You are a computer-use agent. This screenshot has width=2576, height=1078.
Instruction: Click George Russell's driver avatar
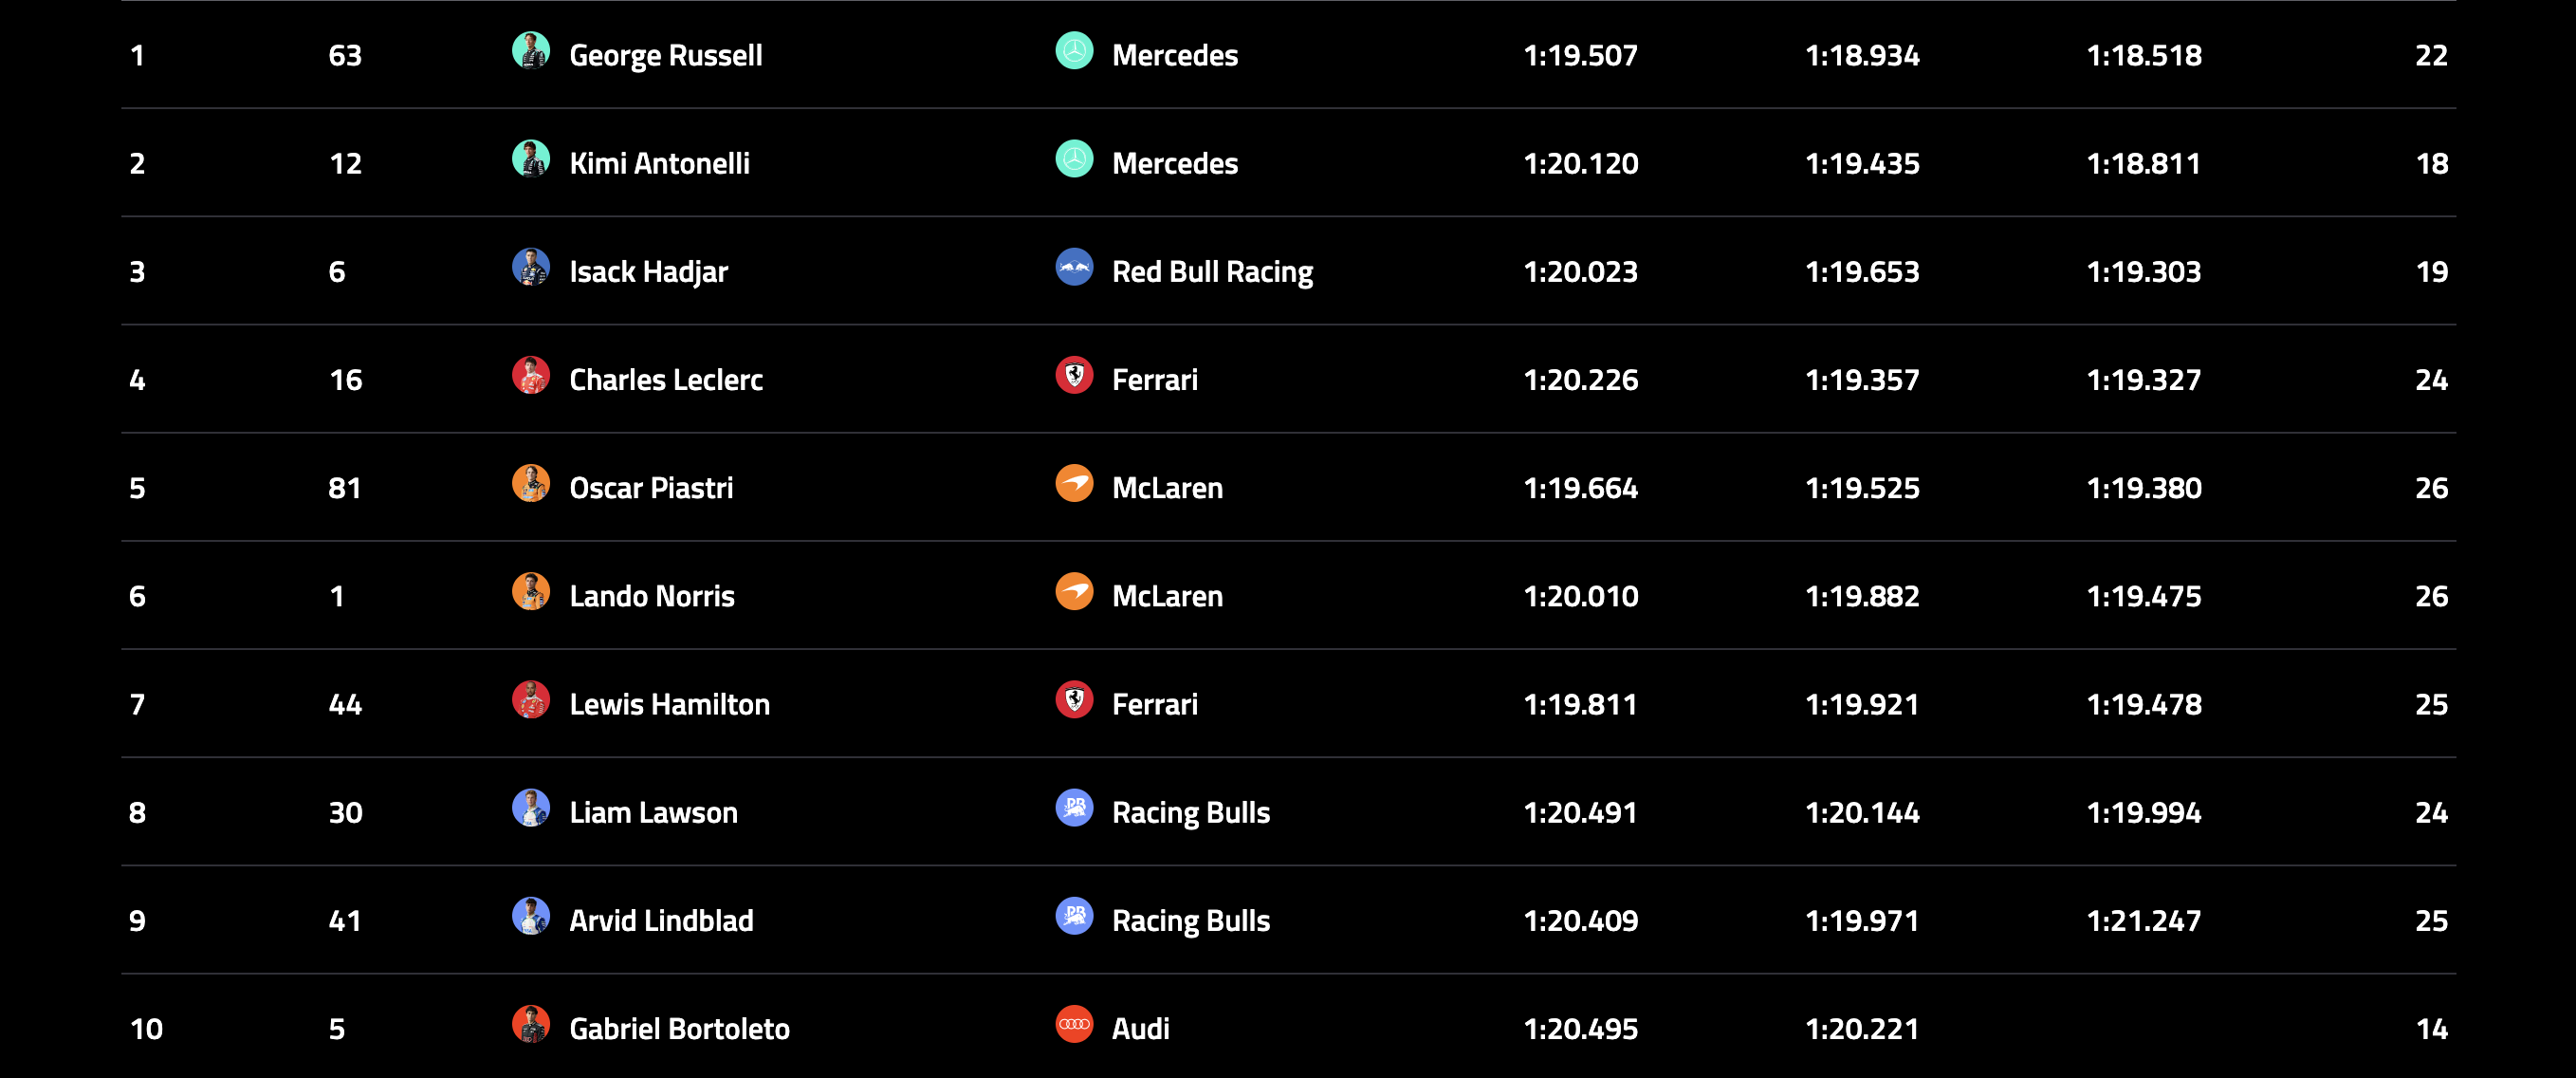531,50
